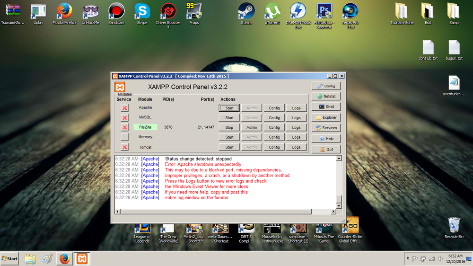Start the Apache module

(229, 108)
